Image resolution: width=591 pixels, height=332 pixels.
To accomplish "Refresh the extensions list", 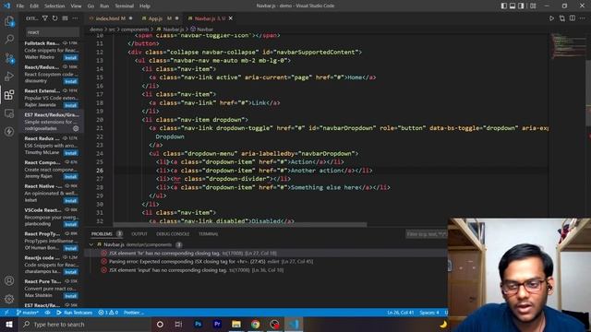I will click(55, 18).
